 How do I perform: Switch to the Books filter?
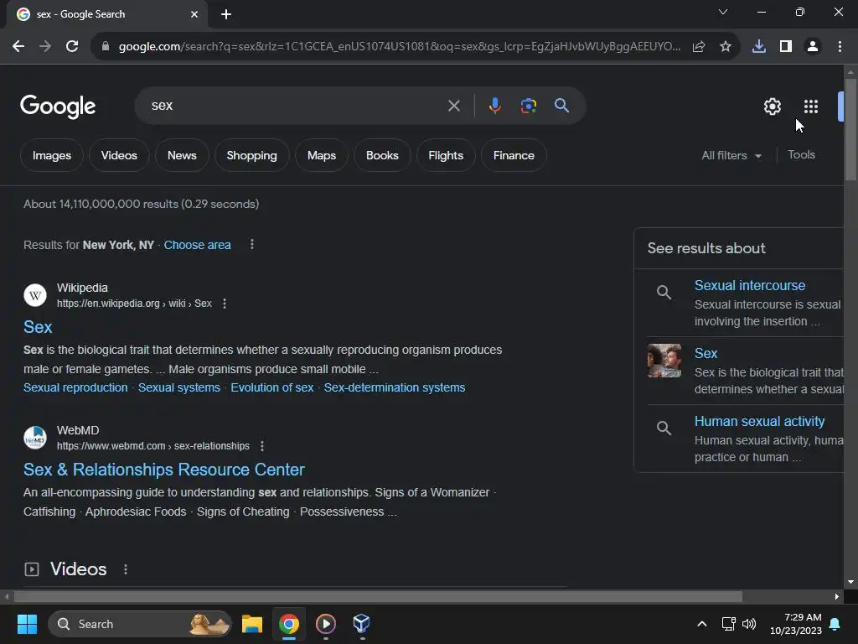[x=382, y=155]
